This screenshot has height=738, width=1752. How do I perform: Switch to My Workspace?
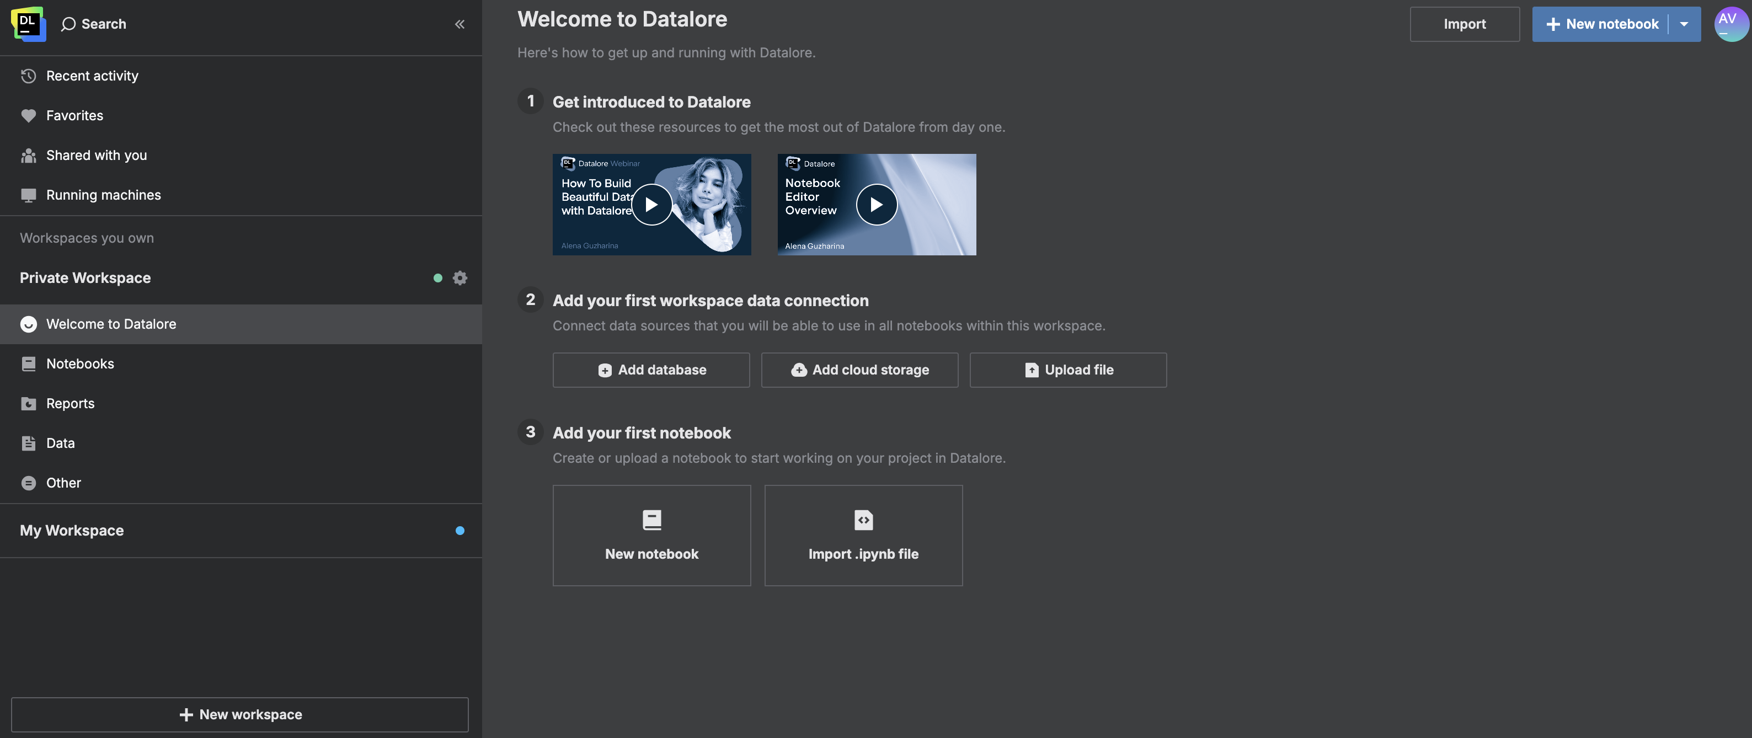pyautogui.click(x=71, y=530)
